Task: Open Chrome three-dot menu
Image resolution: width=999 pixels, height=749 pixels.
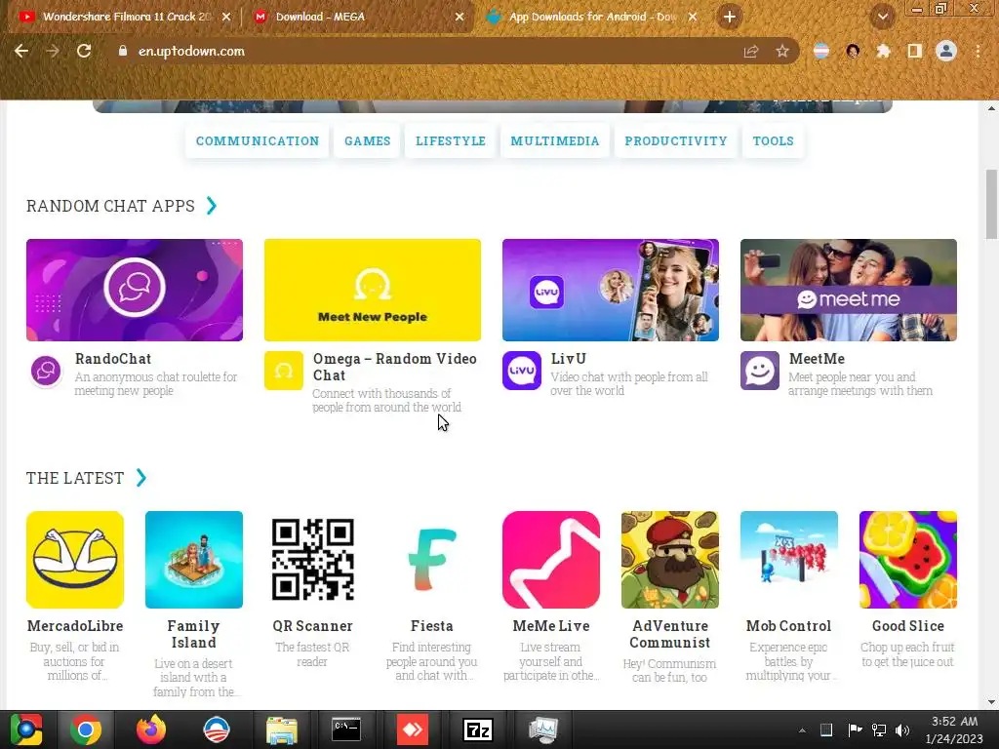Action: [978, 51]
